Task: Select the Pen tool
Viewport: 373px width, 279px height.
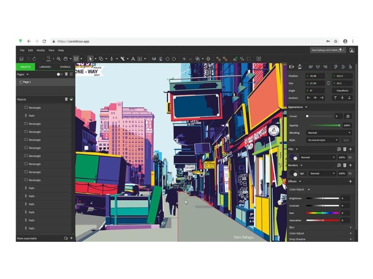Action: pyautogui.click(x=112, y=59)
